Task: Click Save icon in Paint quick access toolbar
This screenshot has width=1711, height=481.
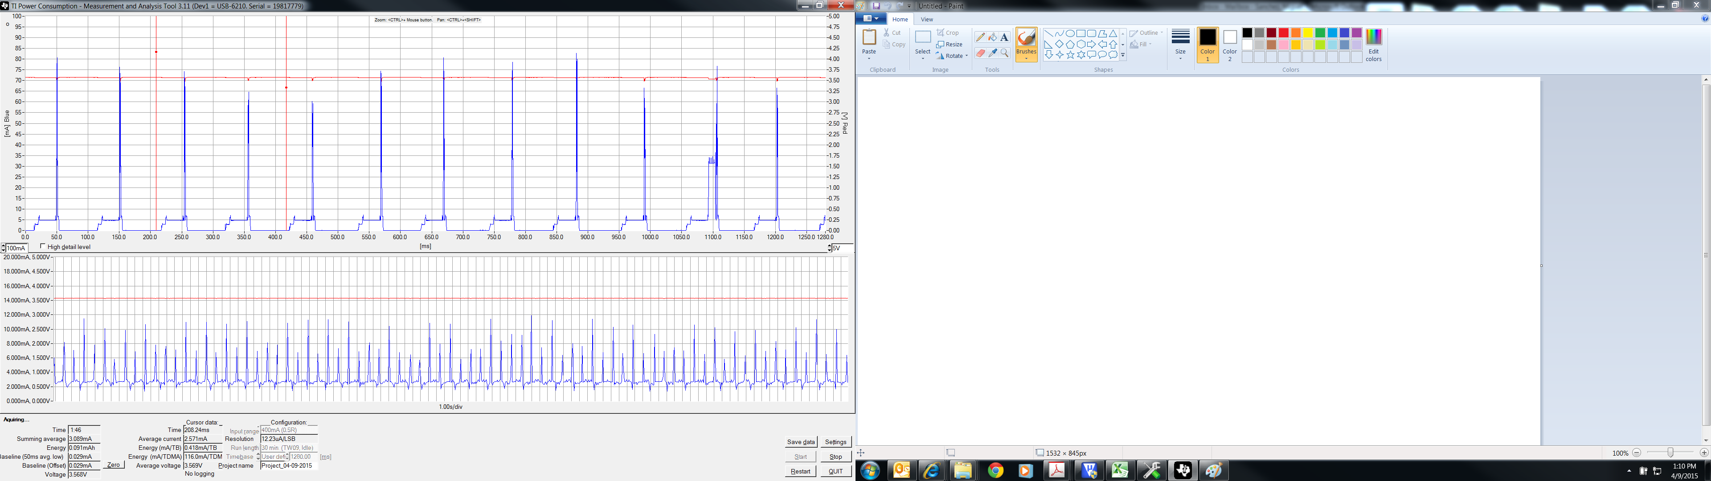Action: pos(876,5)
